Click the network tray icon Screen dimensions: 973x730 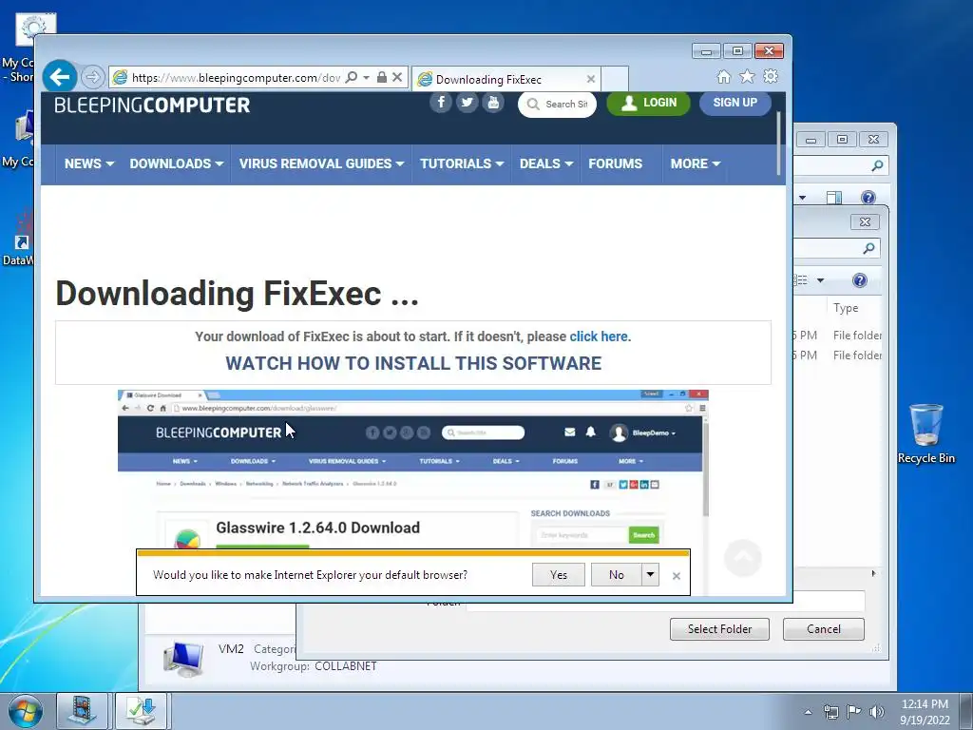[x=830, y=712]
